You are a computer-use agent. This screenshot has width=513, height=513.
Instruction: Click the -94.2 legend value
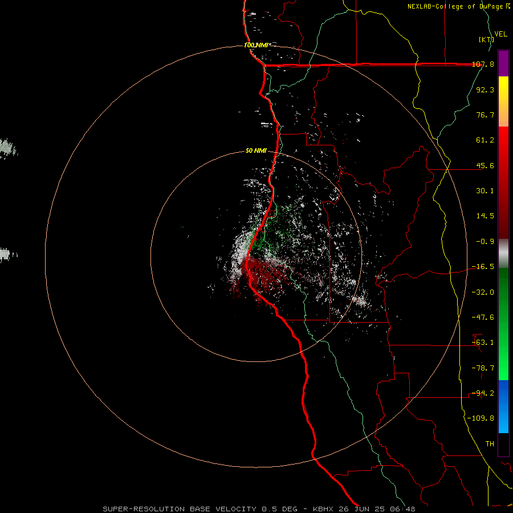[x=483, y=393]
